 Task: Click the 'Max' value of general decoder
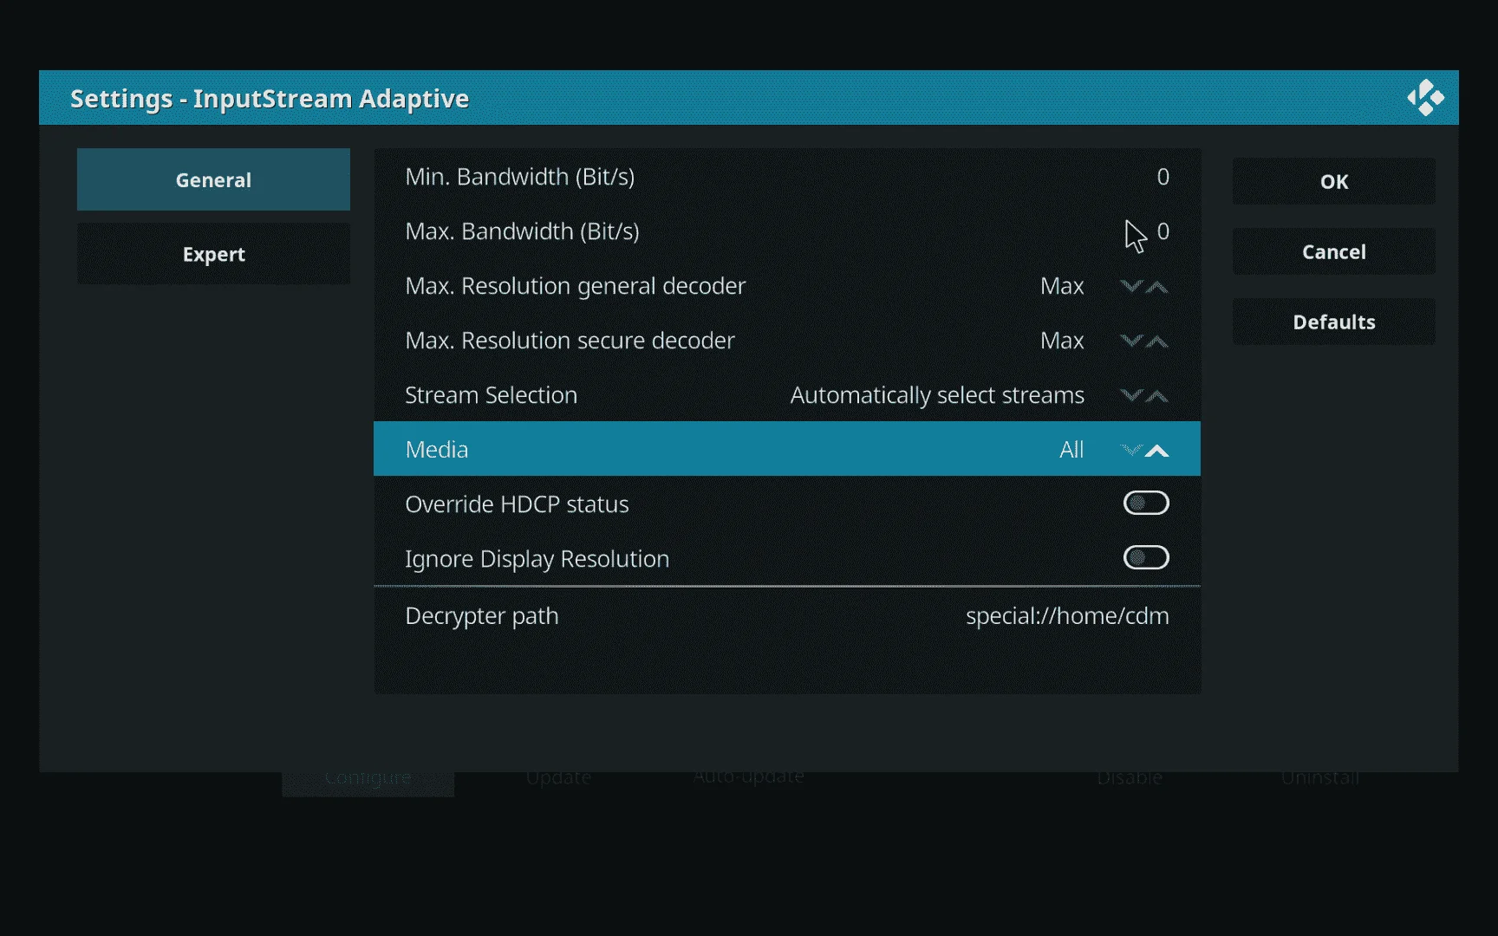pos(1062,286)
